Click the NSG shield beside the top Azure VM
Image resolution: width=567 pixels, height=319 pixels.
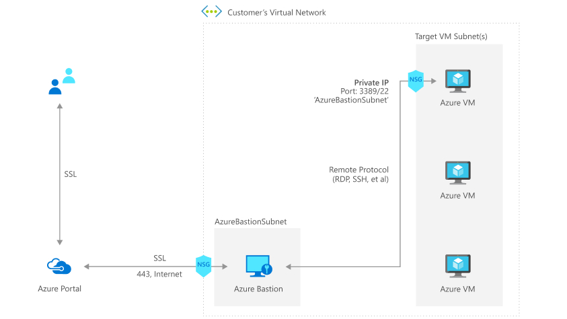[x=416, y=81]
